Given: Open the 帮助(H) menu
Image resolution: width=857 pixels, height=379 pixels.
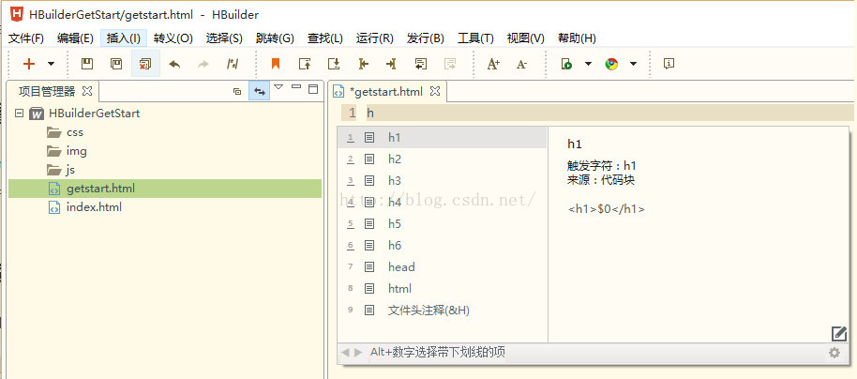Looking at the screenshot, I should click(x=577, y=38).
